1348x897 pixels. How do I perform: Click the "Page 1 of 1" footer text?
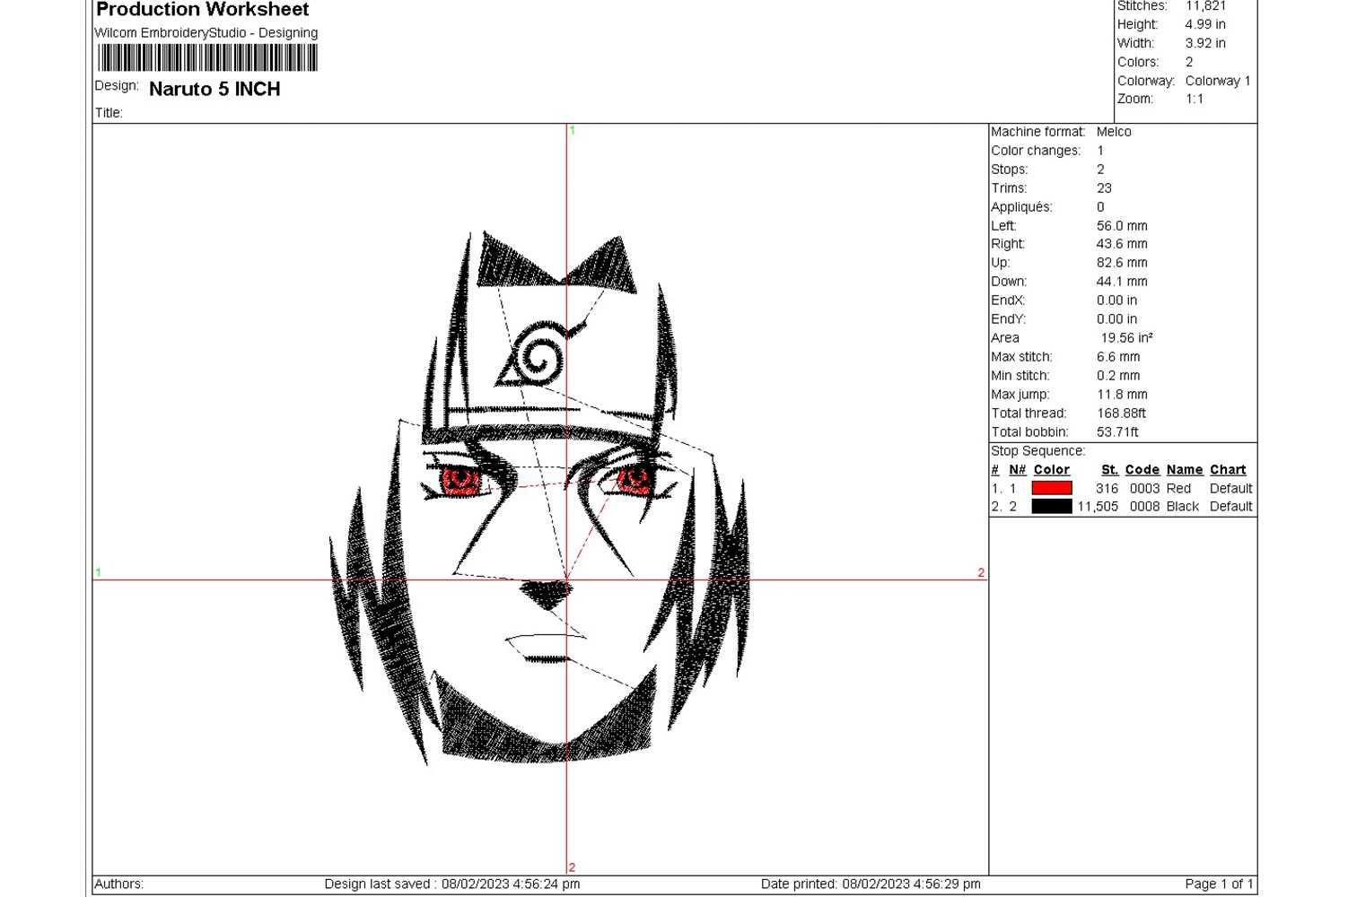tap(1218, 884)
